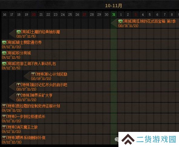The height and width of the screenshot is (147, 179).
Task: Select day 19 in the calendar header
Action: point(26,15)
